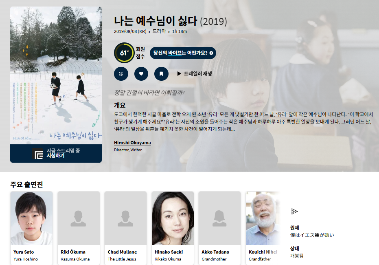This screenshot has width=379, height=265.
Task: Click '시청하기' to watch now
Action: click(55, 156)
